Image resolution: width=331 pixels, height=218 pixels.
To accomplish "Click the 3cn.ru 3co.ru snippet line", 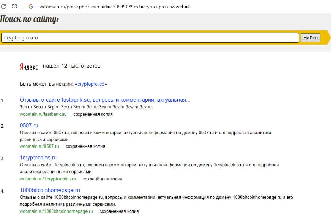I will point(86,107).
